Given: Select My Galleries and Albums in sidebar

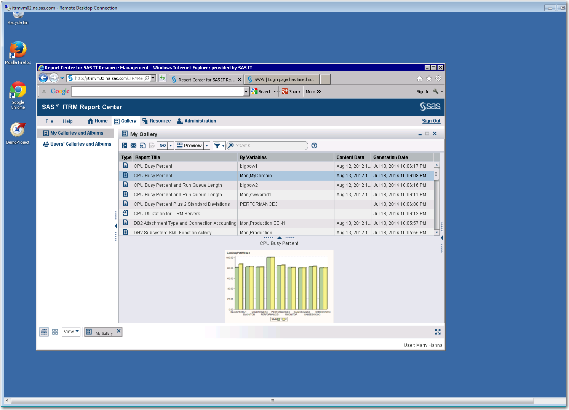Looking at the screenshot, I should click(x=75, y=133).
